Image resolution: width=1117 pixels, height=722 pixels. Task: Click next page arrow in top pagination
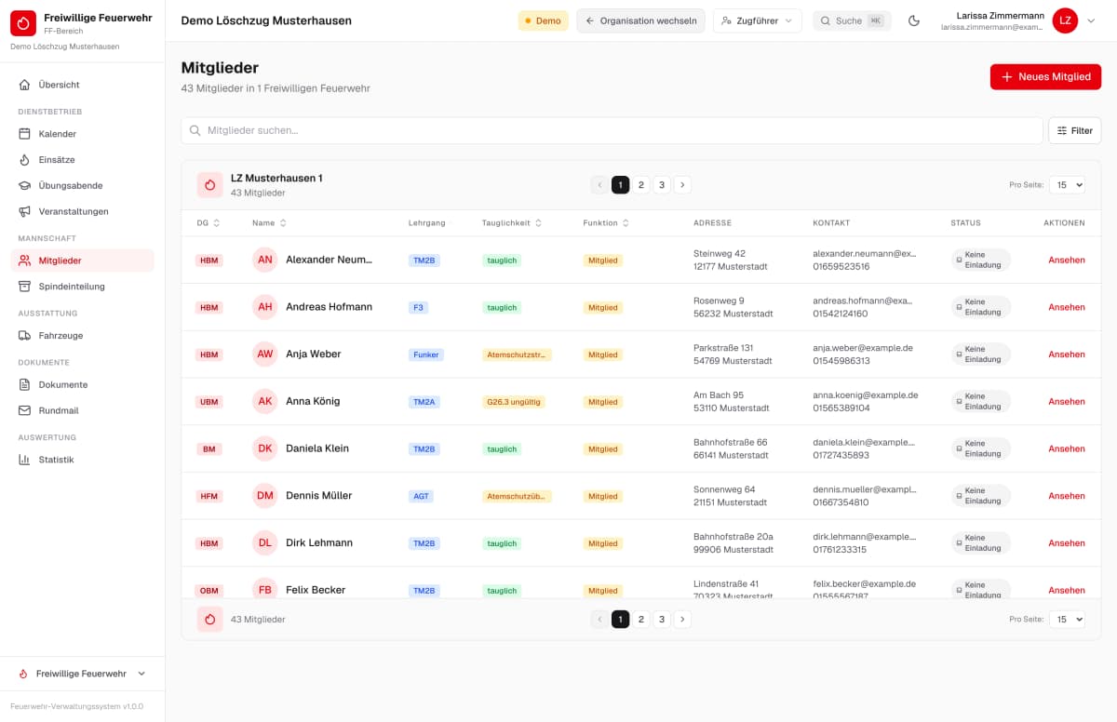682,185
